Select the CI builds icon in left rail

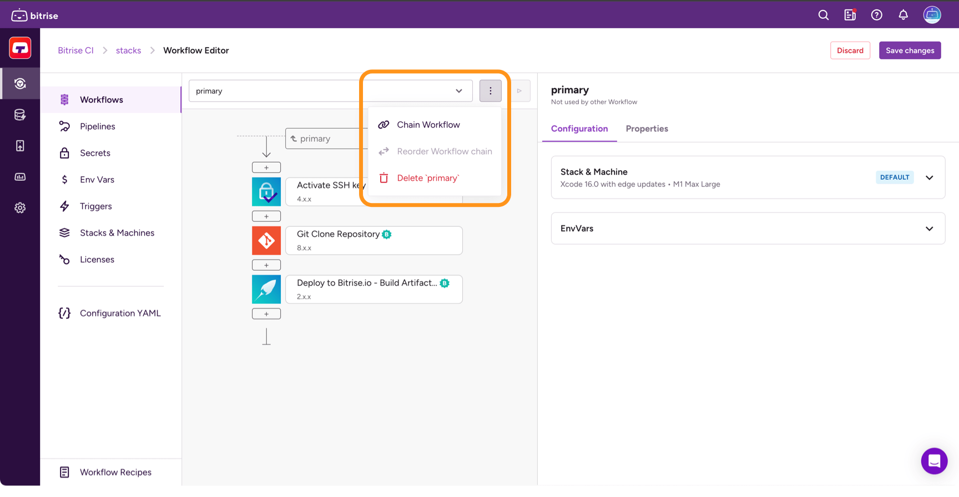20,84
